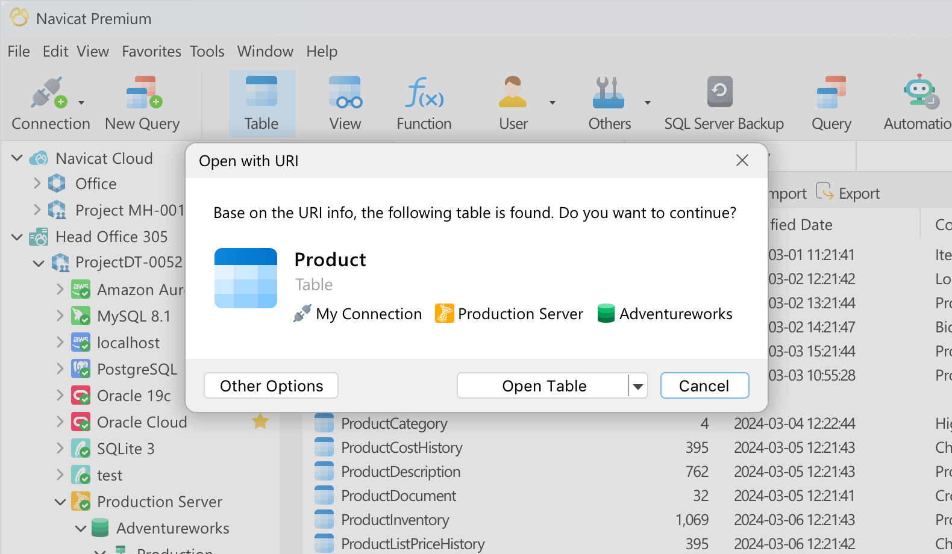Close the Open with URI dialog
The width and height of the screenshot is (952, 554).
tap(742, 160)
